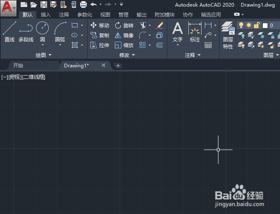This screenshot has width=280, height=214.
Task: Insert a Table with the table icon
Action: coord(208,45)
